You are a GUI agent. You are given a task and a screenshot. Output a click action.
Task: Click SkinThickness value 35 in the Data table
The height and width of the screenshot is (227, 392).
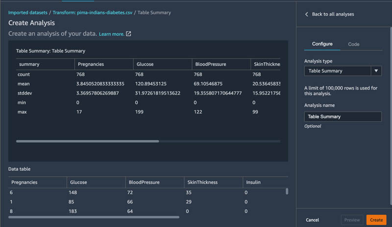tap(189, 193)
